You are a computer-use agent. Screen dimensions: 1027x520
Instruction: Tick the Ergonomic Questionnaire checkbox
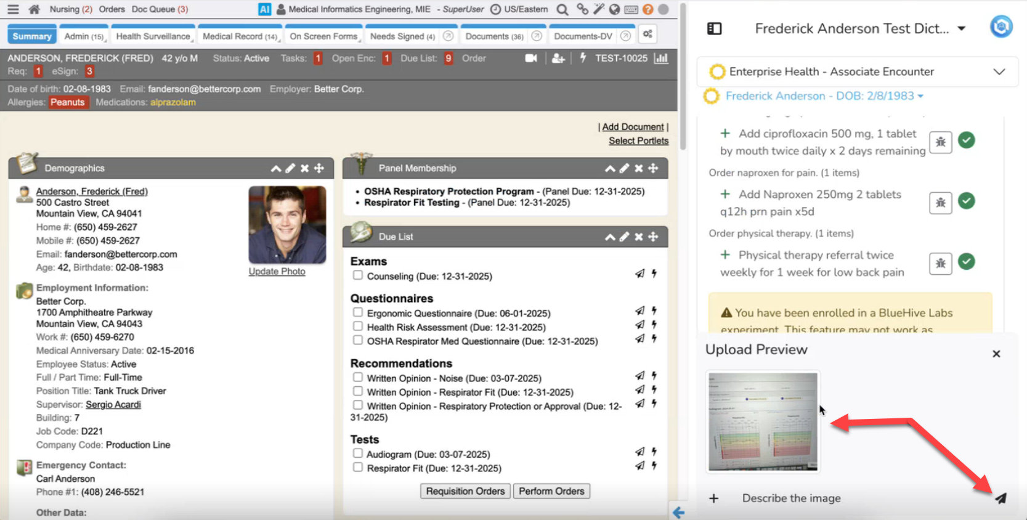(357, 312)
